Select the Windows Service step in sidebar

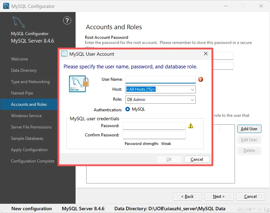[26, 116]
